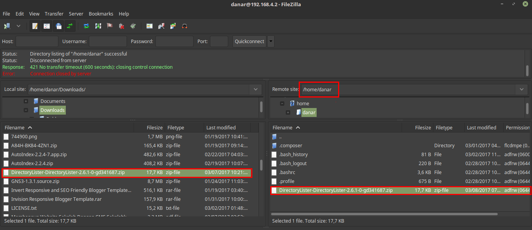The image size is (532, 230).
Task: Click the LICENSE.txt file icon
Action: [6, 208]
